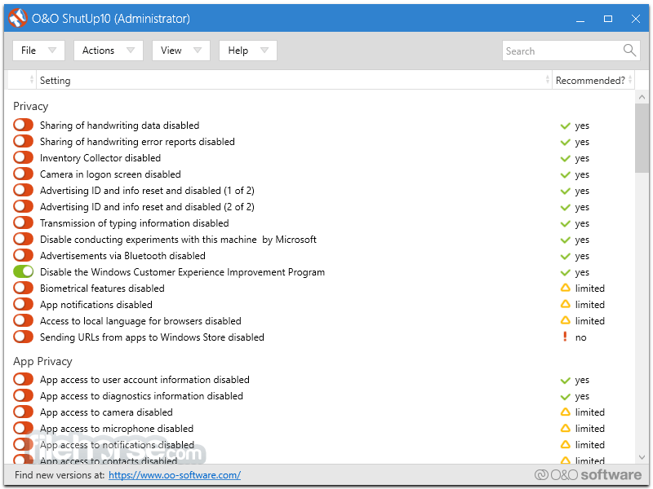Open the File dropdown arrow

point(52,51)
